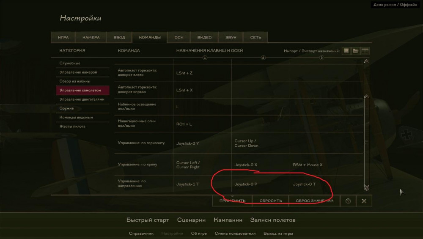Click Выход из игры
The height and width of the screenshot is (239, 423).
[278, 234]
